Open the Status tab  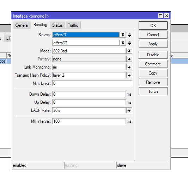(57, 25)
